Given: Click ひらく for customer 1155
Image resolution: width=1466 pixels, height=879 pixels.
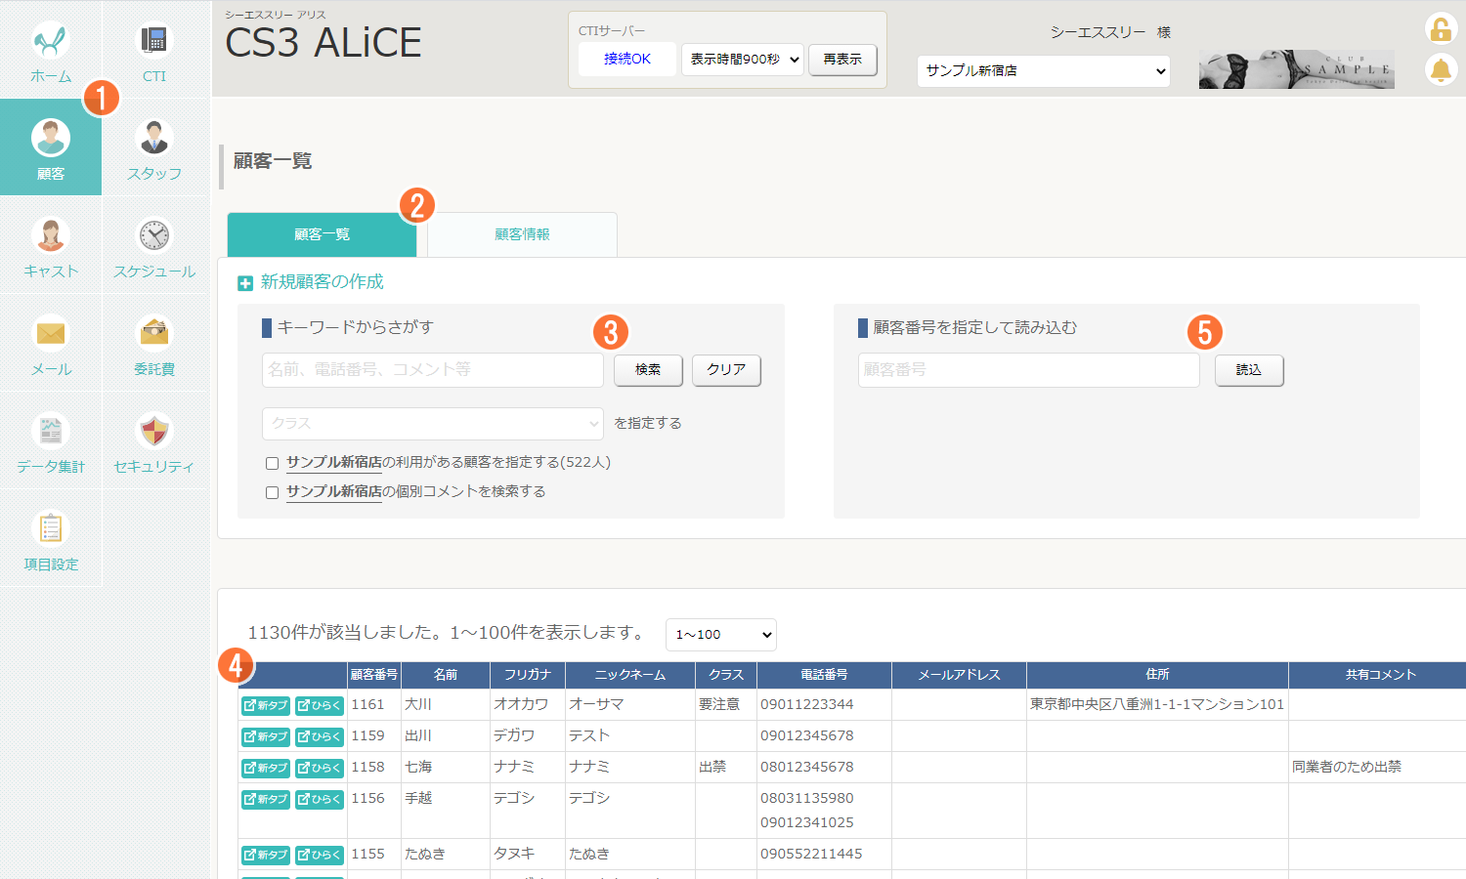Looking at the screenshot, I should [320, 855].
